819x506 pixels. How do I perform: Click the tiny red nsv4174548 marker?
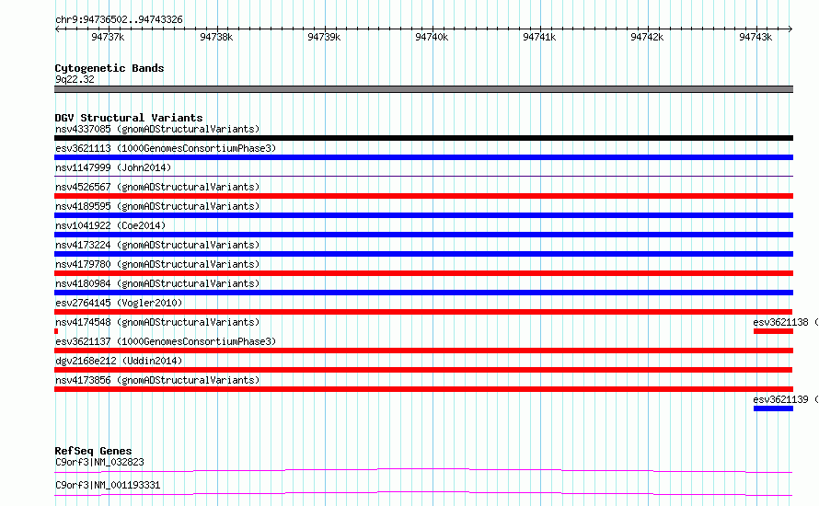(x=56, y=331)
